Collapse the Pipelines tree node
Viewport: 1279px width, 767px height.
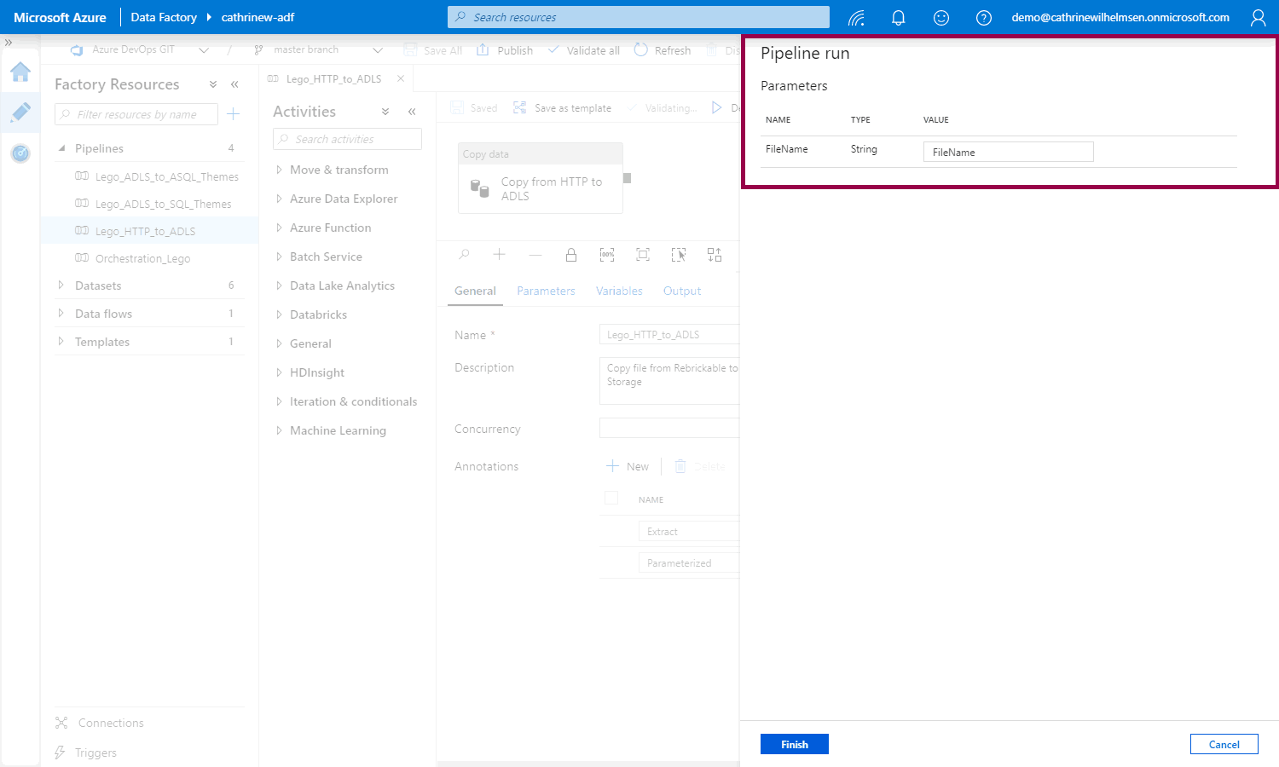coord(61,148)
